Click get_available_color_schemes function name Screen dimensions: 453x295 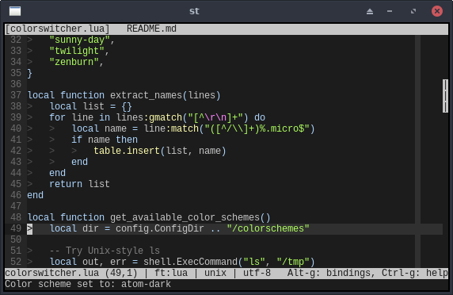coord(185,217)
